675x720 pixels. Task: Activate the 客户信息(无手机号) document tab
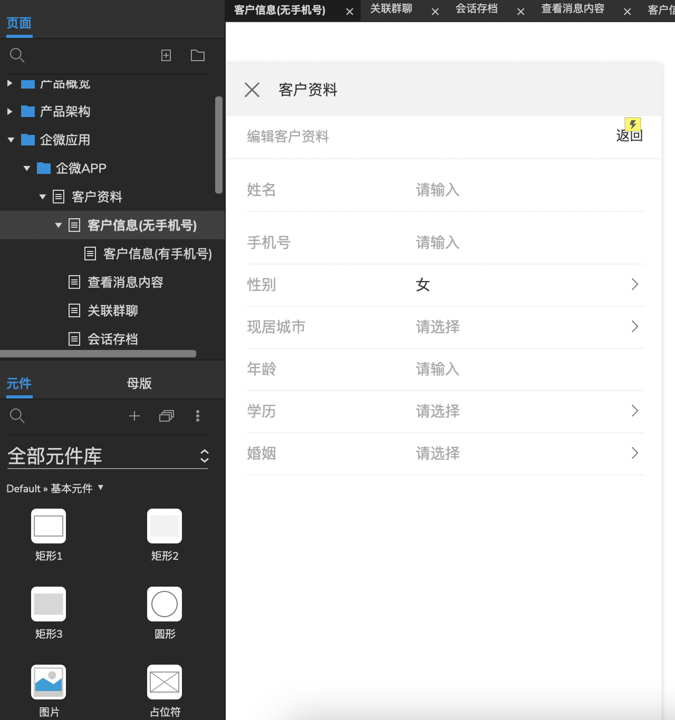coord(280,10)
